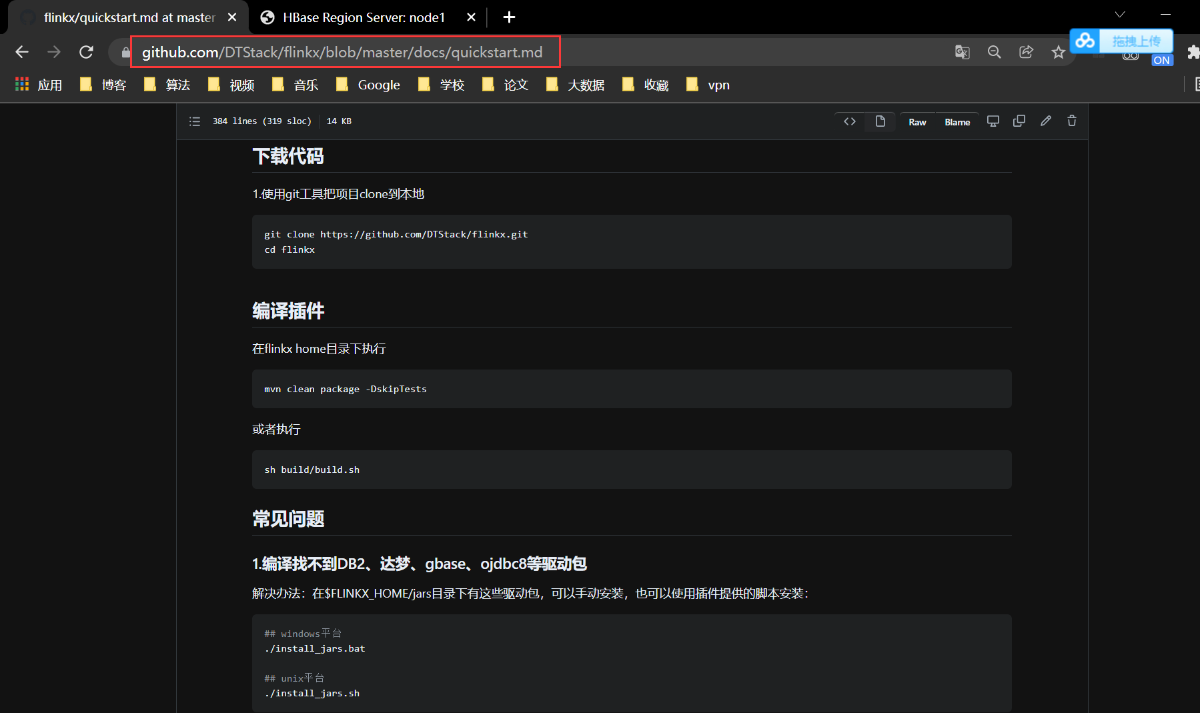The image size is (1200, 713).
Task: Click the site lock icon
Action: click(125, 52)
